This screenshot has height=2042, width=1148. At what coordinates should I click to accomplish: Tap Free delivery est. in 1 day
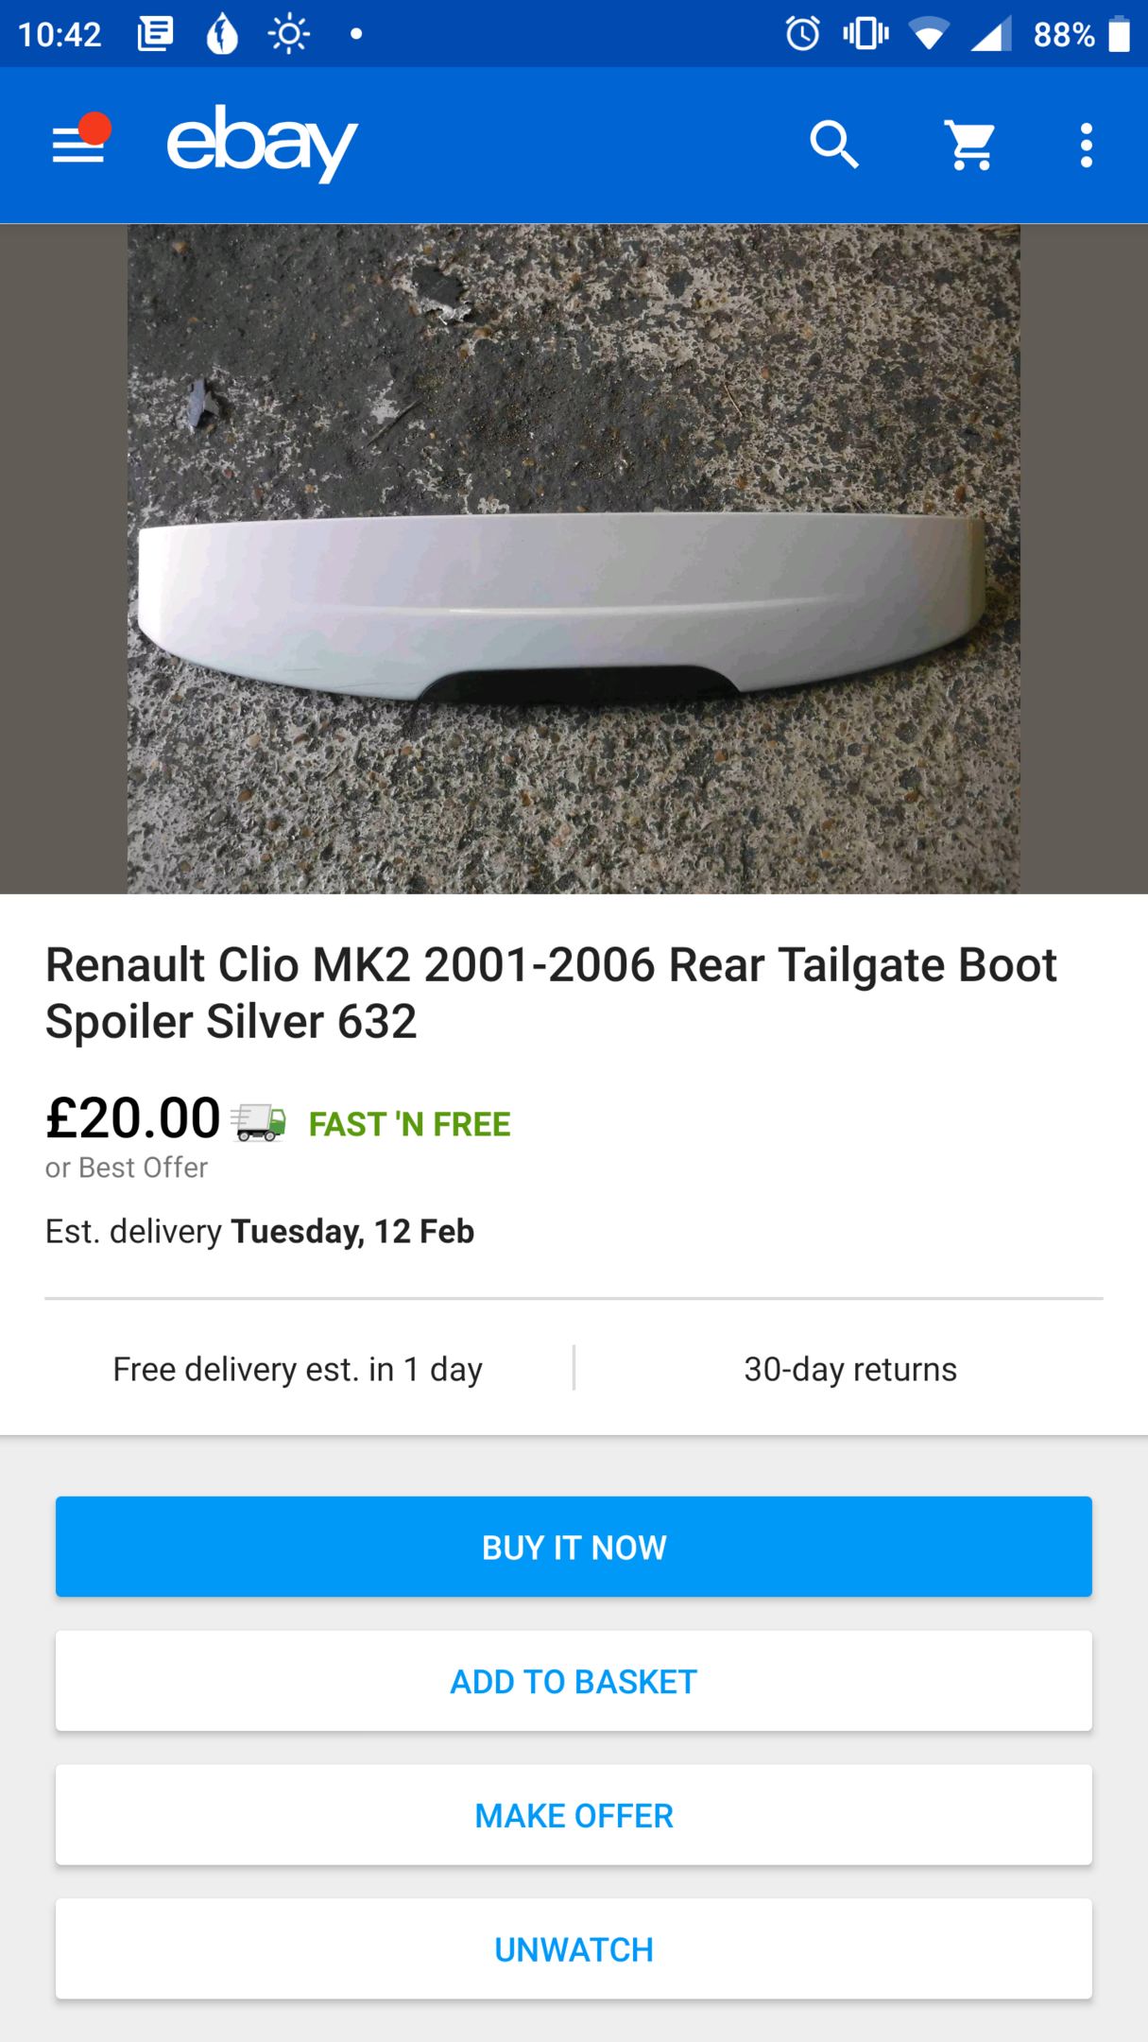pos(298,1368)
